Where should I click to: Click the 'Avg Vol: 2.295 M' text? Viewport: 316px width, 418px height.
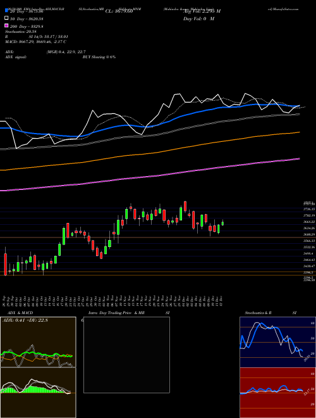point(202,11)
